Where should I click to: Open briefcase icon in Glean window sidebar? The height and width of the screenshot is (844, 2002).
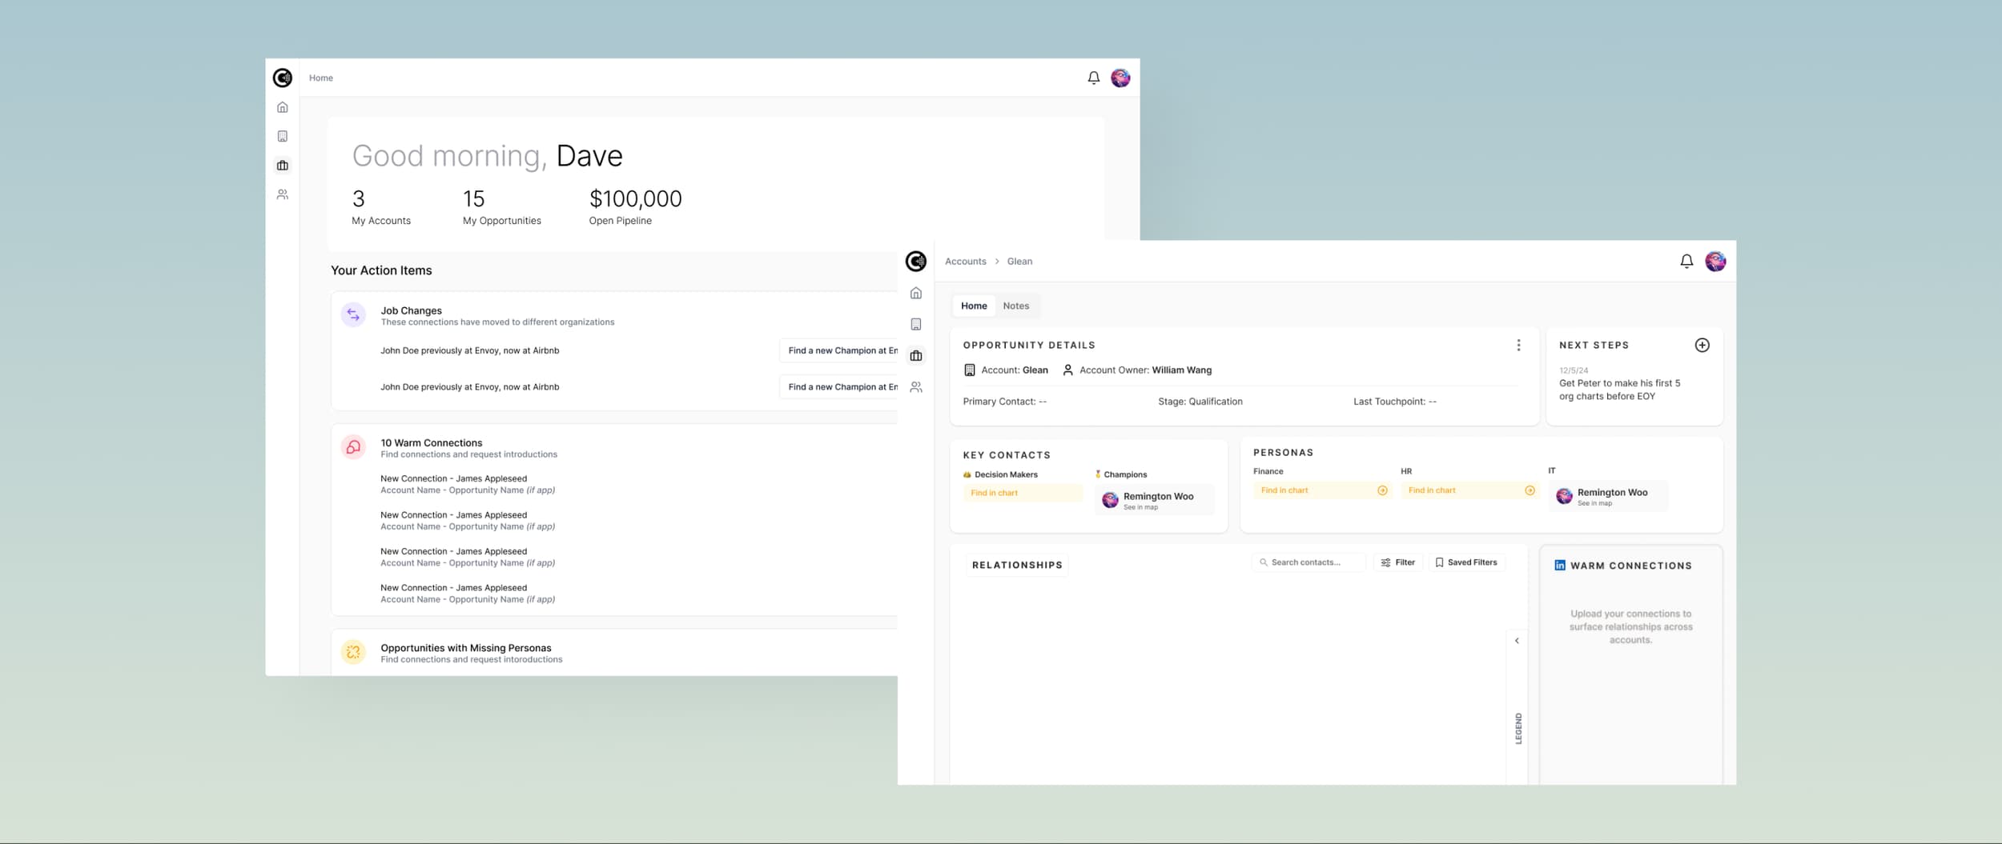point(915,355)
